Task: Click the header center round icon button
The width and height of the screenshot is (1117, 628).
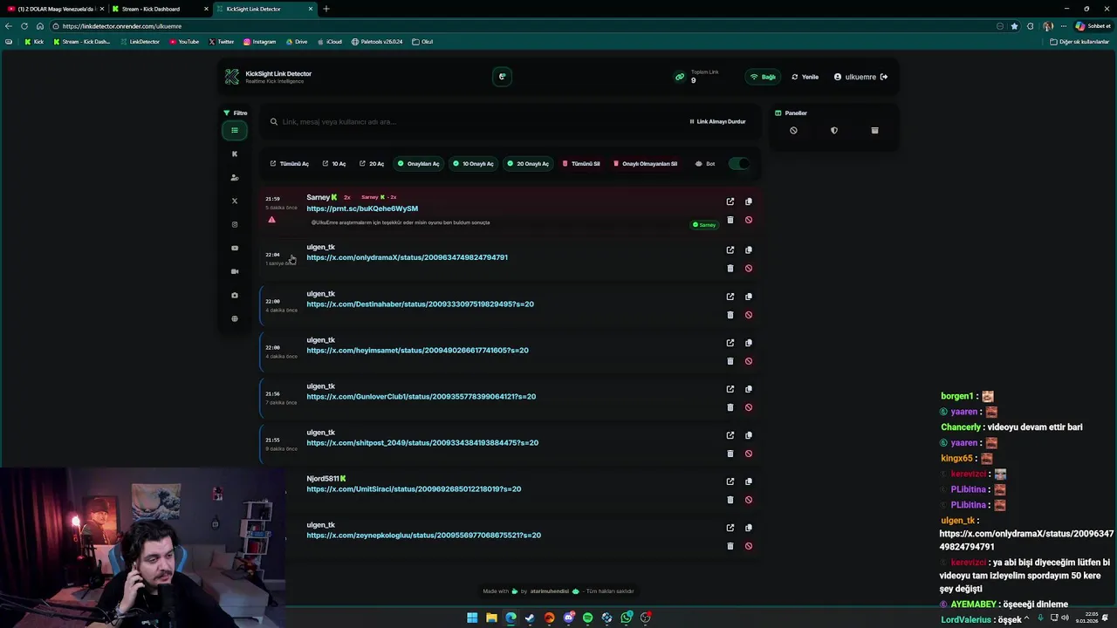Action: (502, 77)
